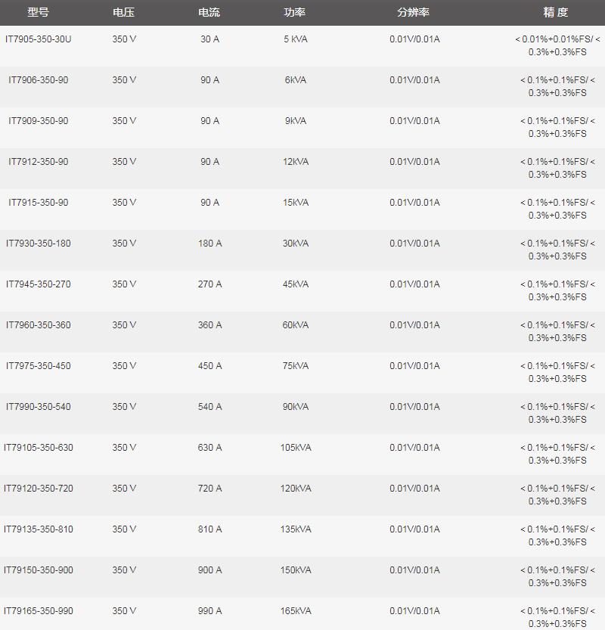Click the 5 kVA power cell
605x630 pixels.
pyautogui.click(x=296, y=39)
